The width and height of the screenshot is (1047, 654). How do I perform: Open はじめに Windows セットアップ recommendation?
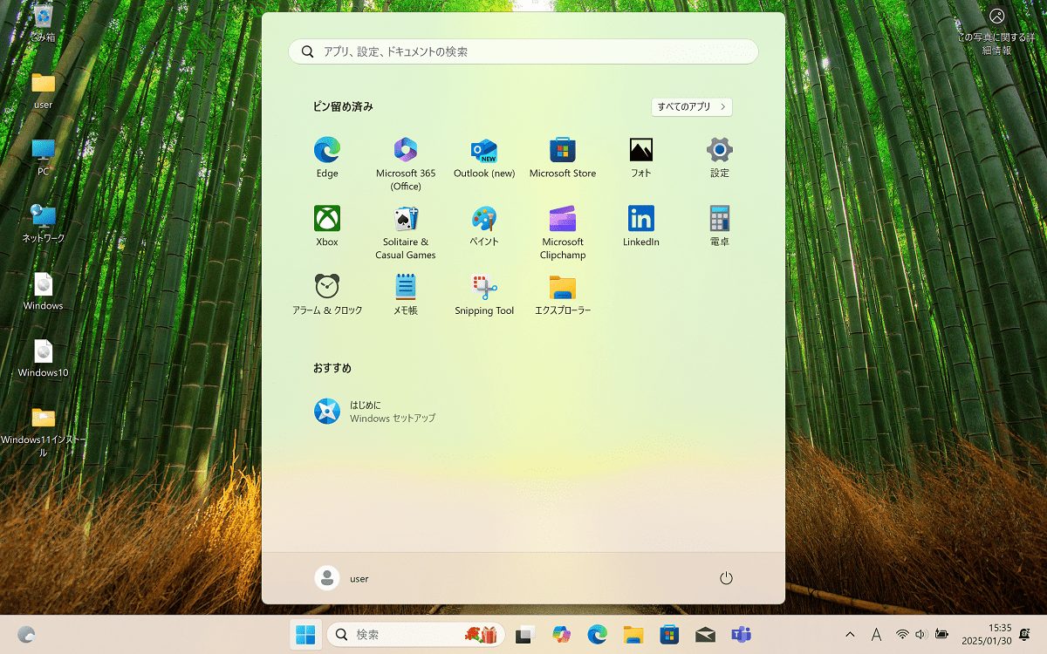[375, 412]
